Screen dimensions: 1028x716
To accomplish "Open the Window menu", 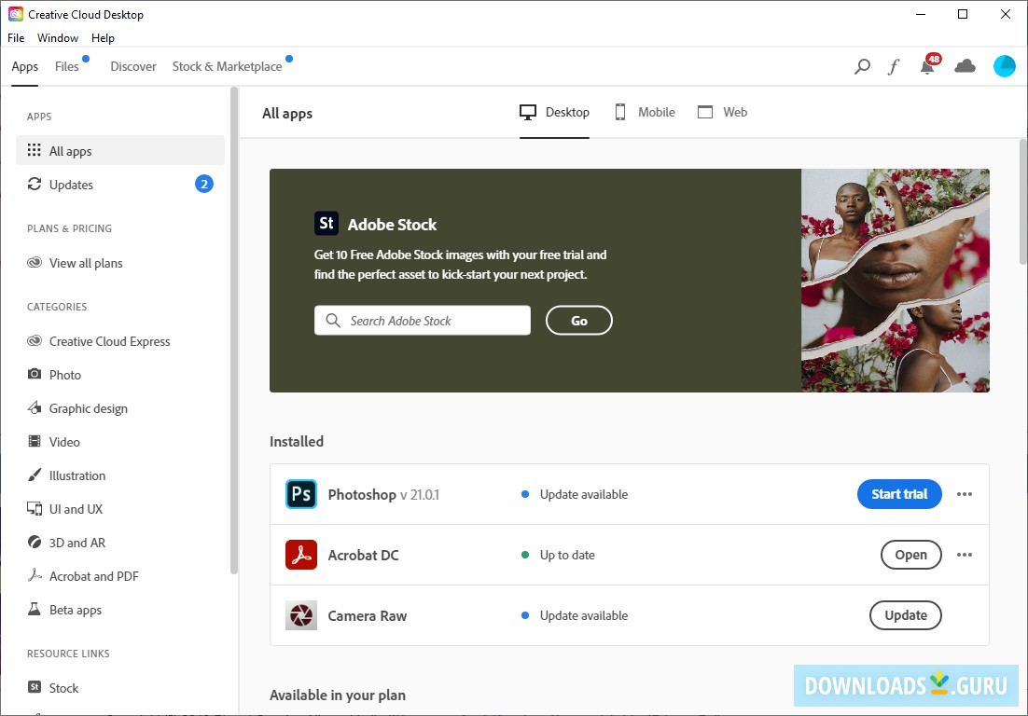I will (57, 37).
